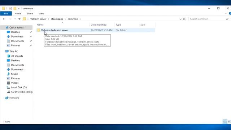
Task: Open Documents under This PC
Action: (17, 65)
